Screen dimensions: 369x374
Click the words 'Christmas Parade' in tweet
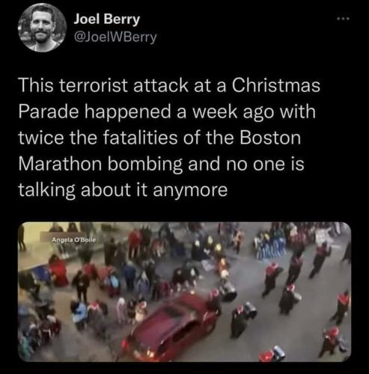tap(169, 98)
